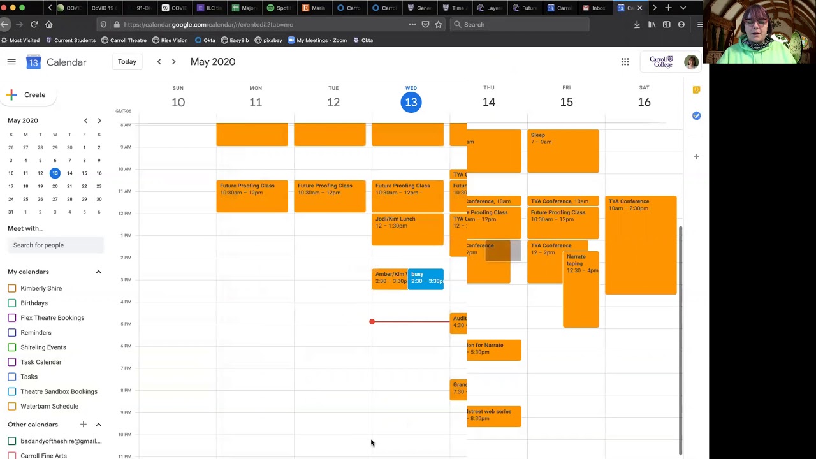Go to previous month in mini calendar
The width and height of the screenshot is (816, 459).
pos(85,120)
